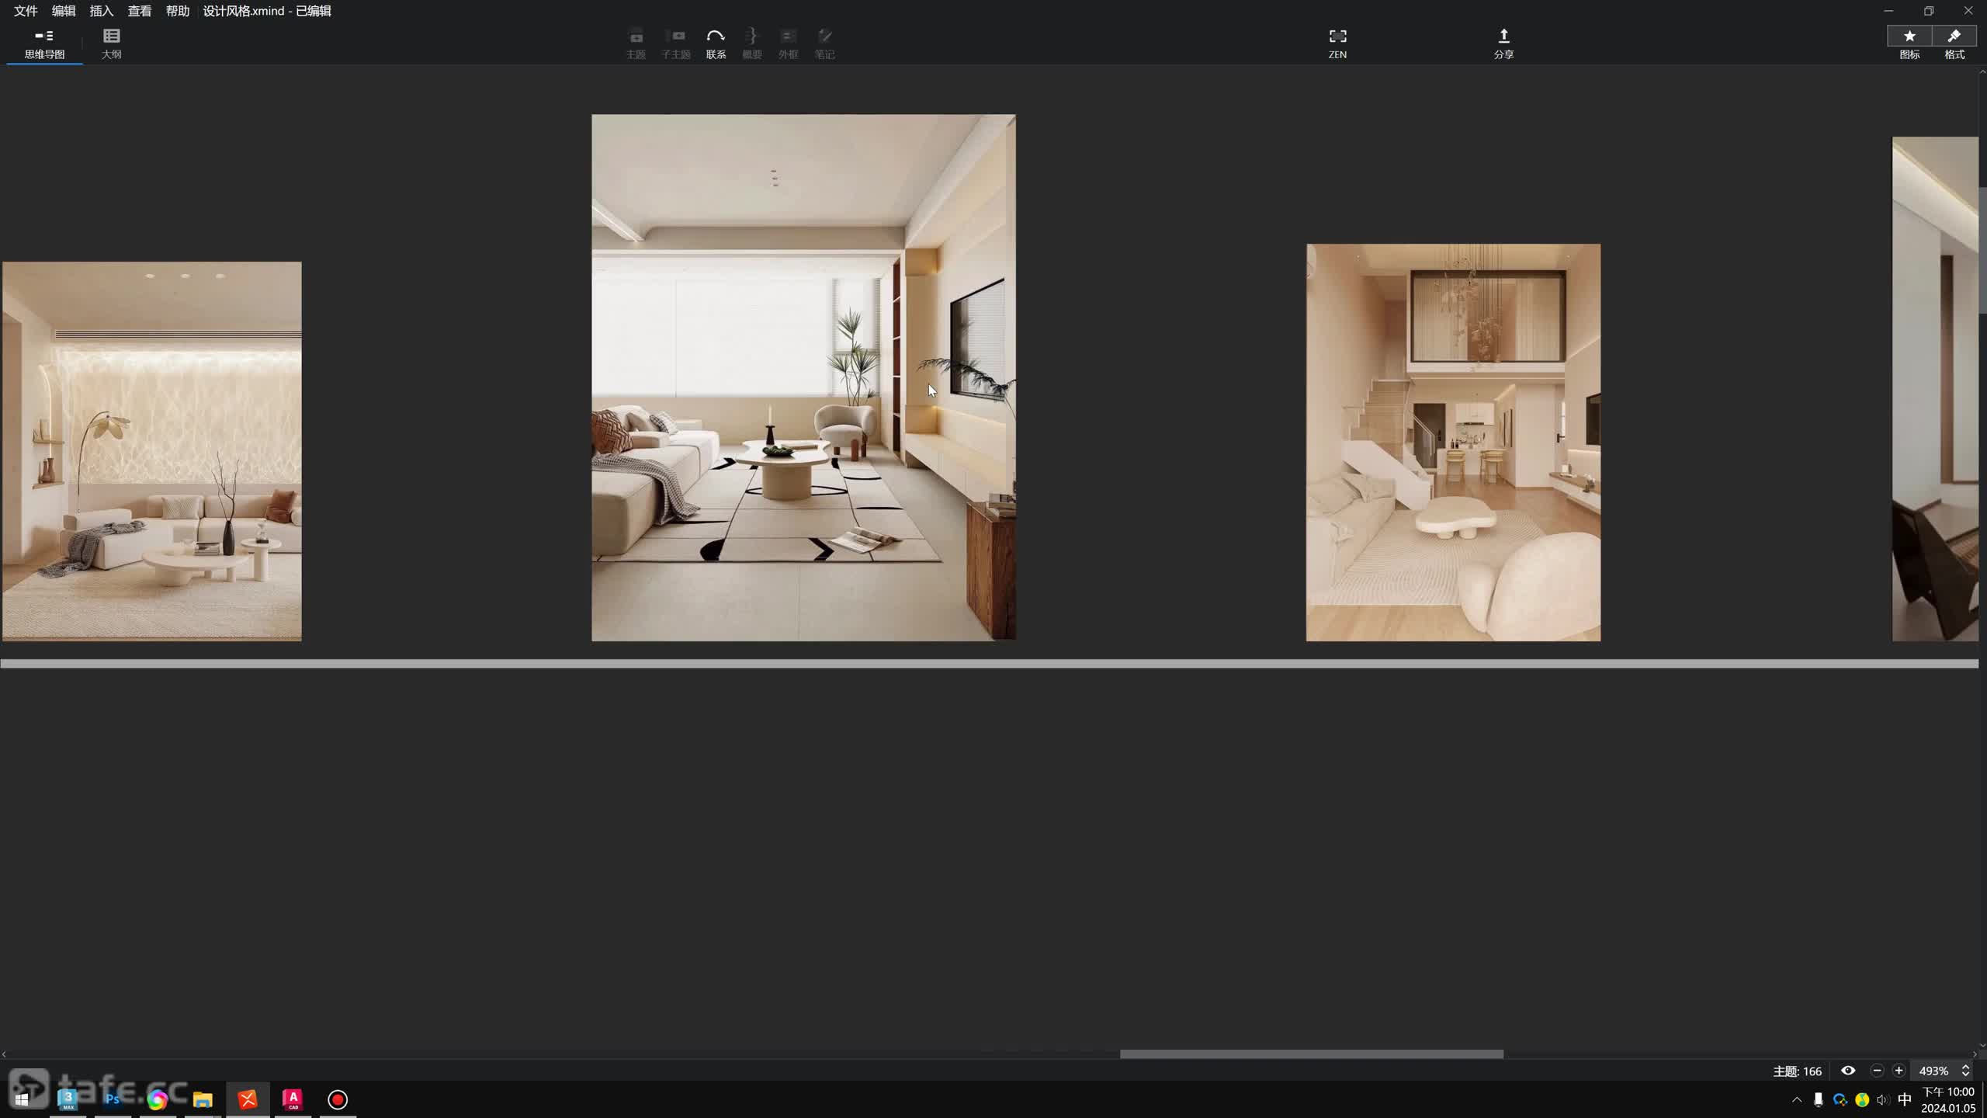Click the horizontal scrollbar thumb

(1311, 1054)
